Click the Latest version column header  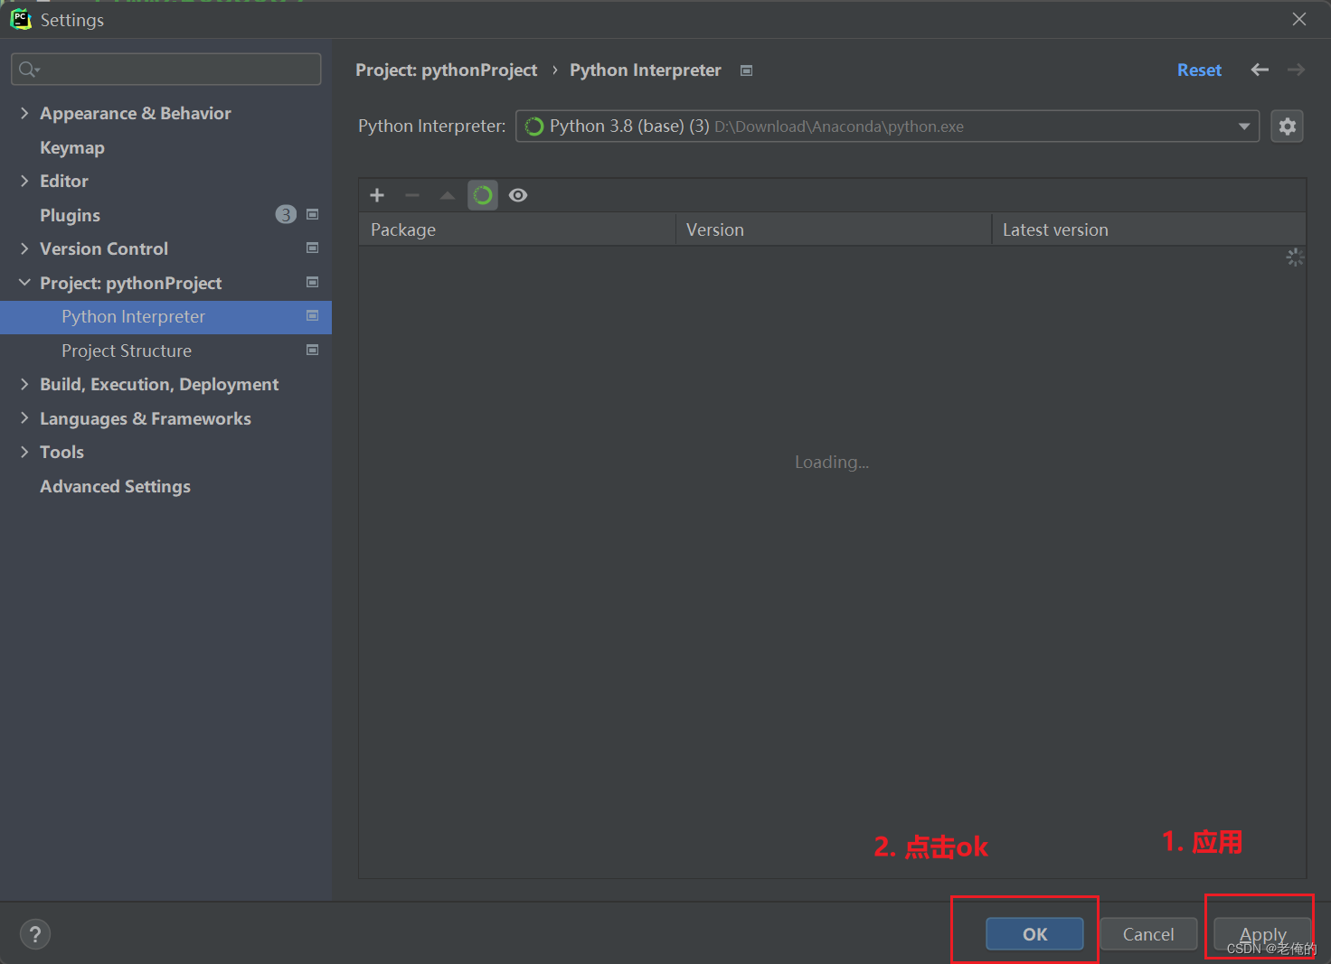coord(1148,229)
